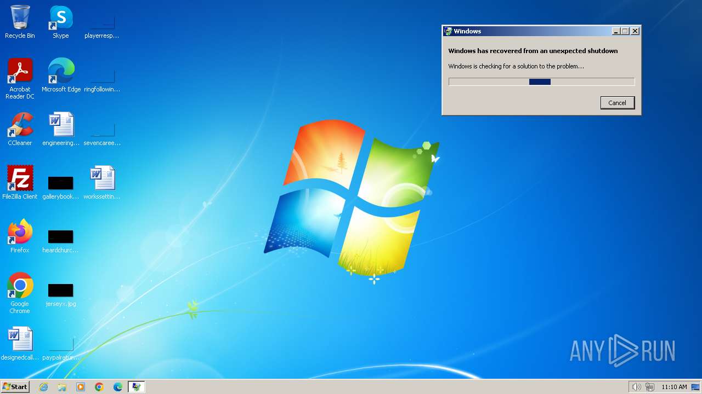Launch Microsoft Edge desktop shortcut
The width and height of the screenshot is (702, 394).
61,76
